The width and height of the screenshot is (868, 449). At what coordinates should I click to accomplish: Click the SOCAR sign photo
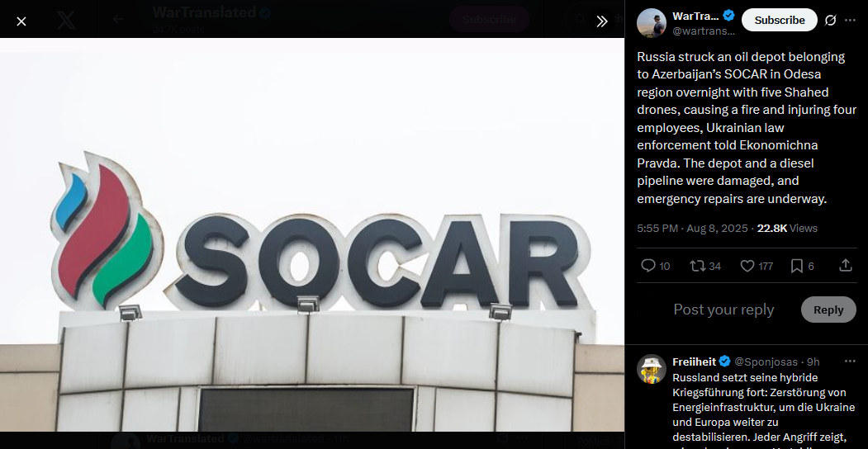tap(311, 234)
